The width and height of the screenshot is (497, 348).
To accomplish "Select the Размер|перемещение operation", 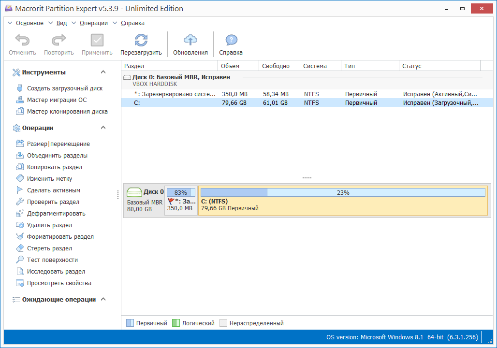I will pyautogui.click(x=53, y=144).
